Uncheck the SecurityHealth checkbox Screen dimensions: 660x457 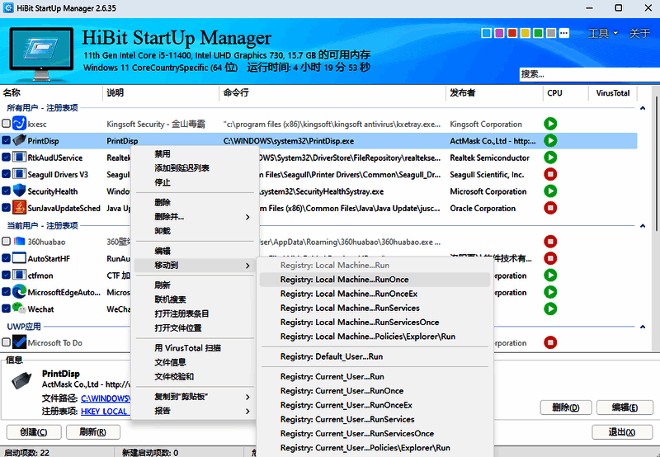click(6, 191)
